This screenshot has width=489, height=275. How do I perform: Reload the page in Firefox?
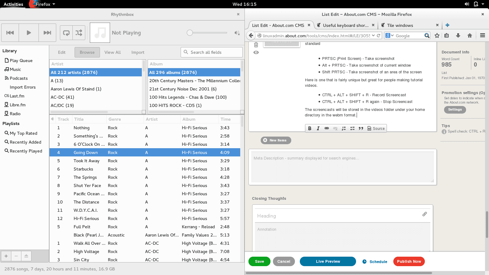[378, 35]
